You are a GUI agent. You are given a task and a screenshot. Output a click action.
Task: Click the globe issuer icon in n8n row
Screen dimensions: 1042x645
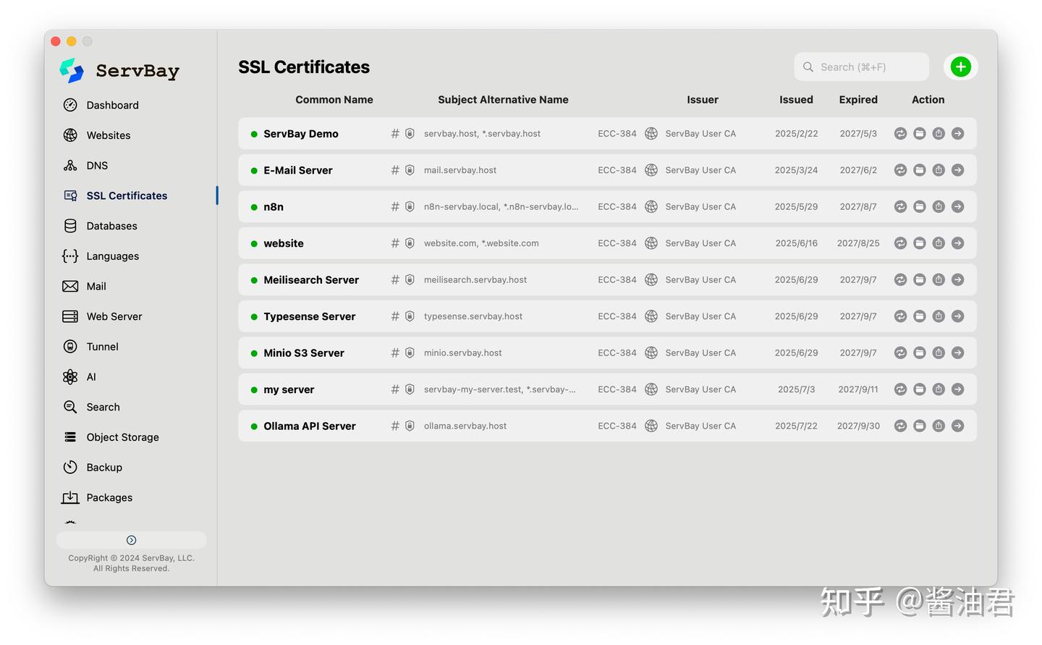point(651,206)
